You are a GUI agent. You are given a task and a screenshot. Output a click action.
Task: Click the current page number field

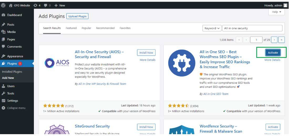(256, 40)
